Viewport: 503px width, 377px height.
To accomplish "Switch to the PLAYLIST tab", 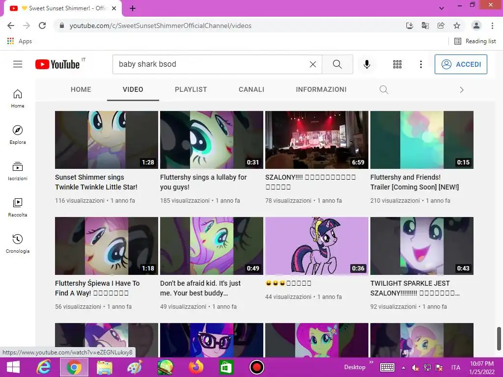I will pyautogui.click(x=191, y=89).
